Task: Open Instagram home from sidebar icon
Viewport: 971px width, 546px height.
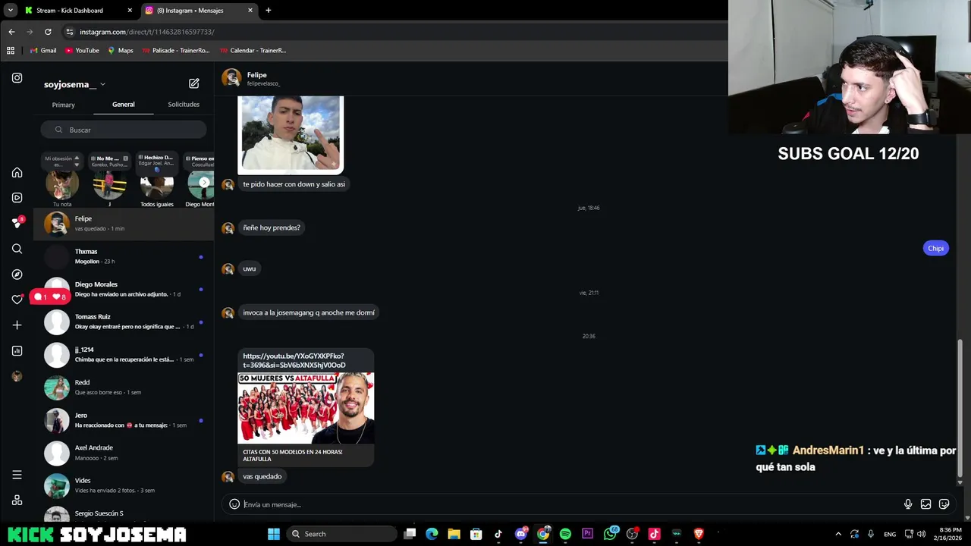Action: click(17, 172)
